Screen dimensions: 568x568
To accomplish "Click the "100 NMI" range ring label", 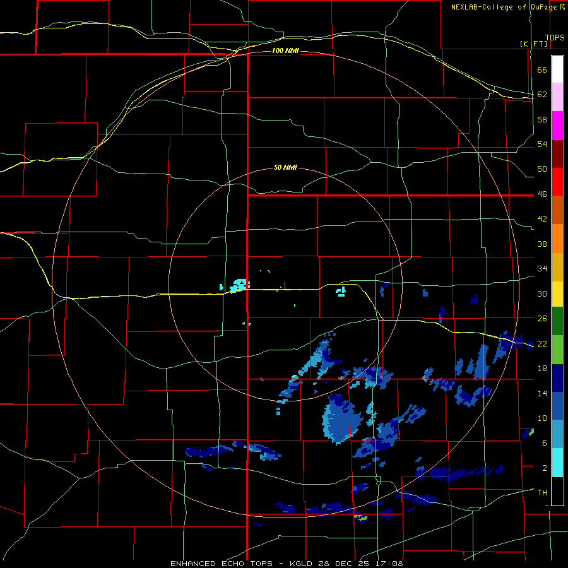I will point(285,50).
